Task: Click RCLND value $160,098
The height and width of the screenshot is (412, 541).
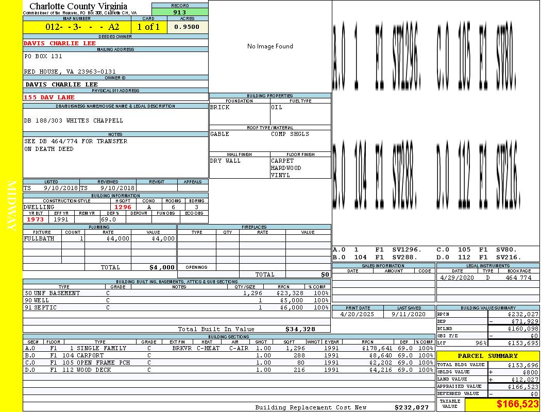Action: tap(523, 329)
